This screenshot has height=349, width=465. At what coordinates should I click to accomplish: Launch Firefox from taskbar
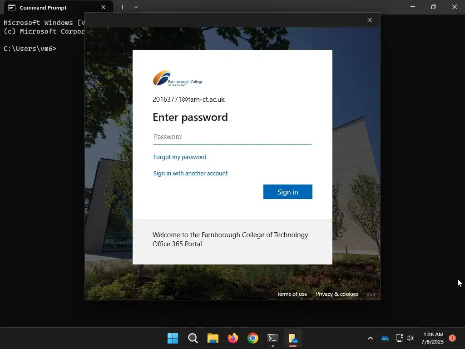click(x=233, y=338)
